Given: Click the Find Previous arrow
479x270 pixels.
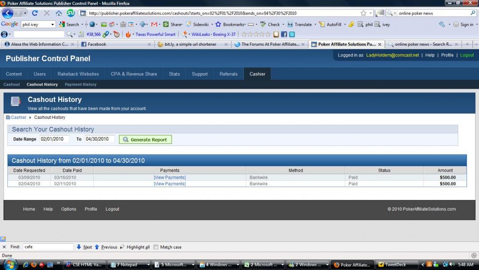Looking at the screenshot, I should click(x=96, y=247).
